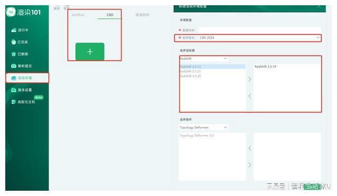Select Redshift 3.5.19 in the chosen renderer list

pos(265,66)
